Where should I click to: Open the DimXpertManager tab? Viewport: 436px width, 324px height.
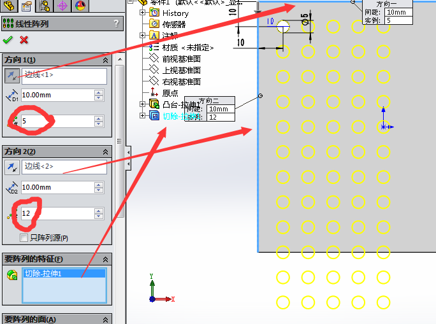(x=62, y=6)
